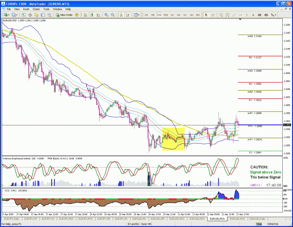
Task: Switch chart to Line Chart type
Action: pos(98,15)
